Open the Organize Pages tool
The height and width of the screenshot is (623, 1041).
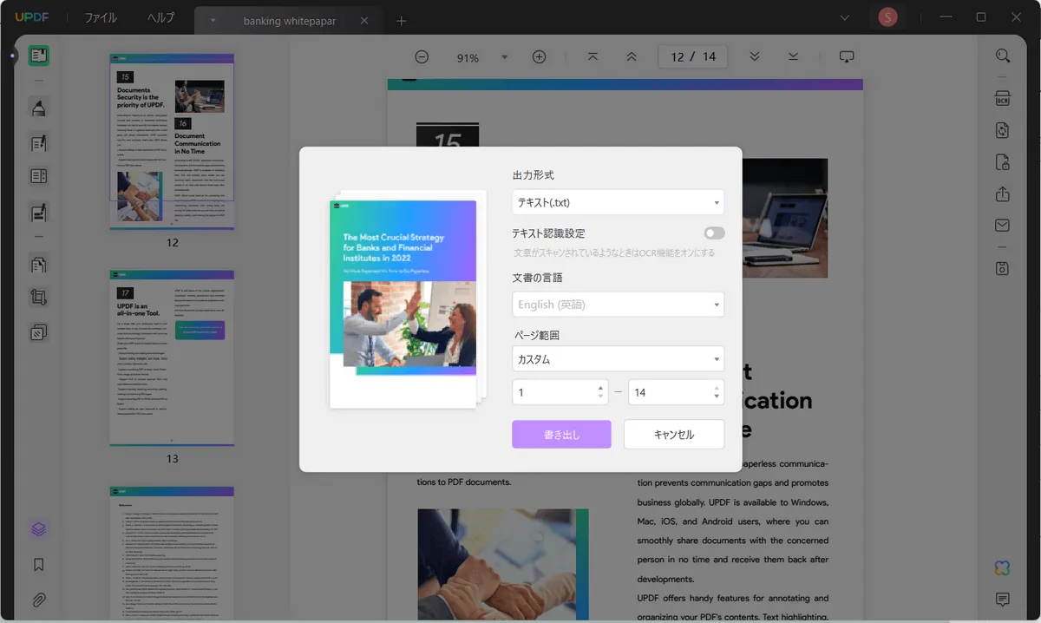point(38,264)
